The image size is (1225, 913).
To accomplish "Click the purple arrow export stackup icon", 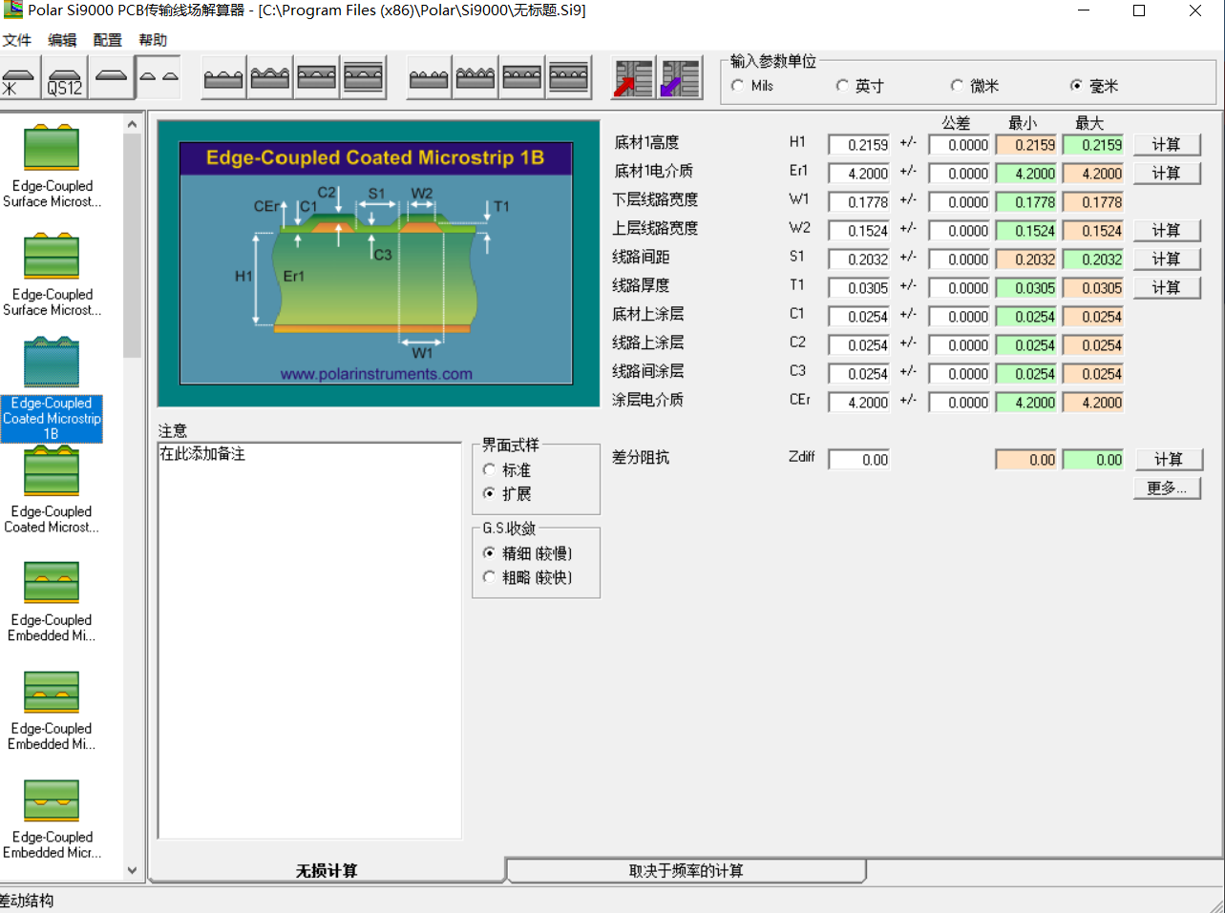I will click(680, 78).
